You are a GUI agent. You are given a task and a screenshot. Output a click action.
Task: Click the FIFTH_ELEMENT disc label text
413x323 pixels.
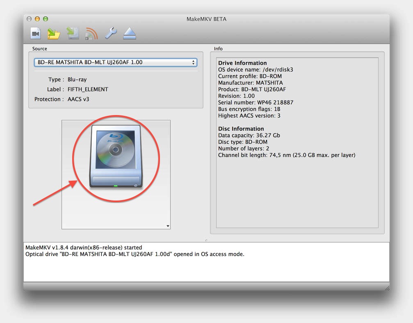pyautogui.click(x=88, y=90)
